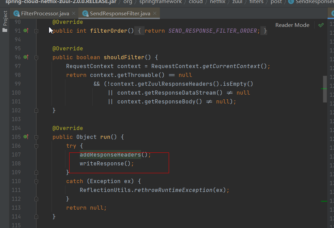
Task: Click the editor vertical scrollbar thumb
Action: tap(325, 89)
